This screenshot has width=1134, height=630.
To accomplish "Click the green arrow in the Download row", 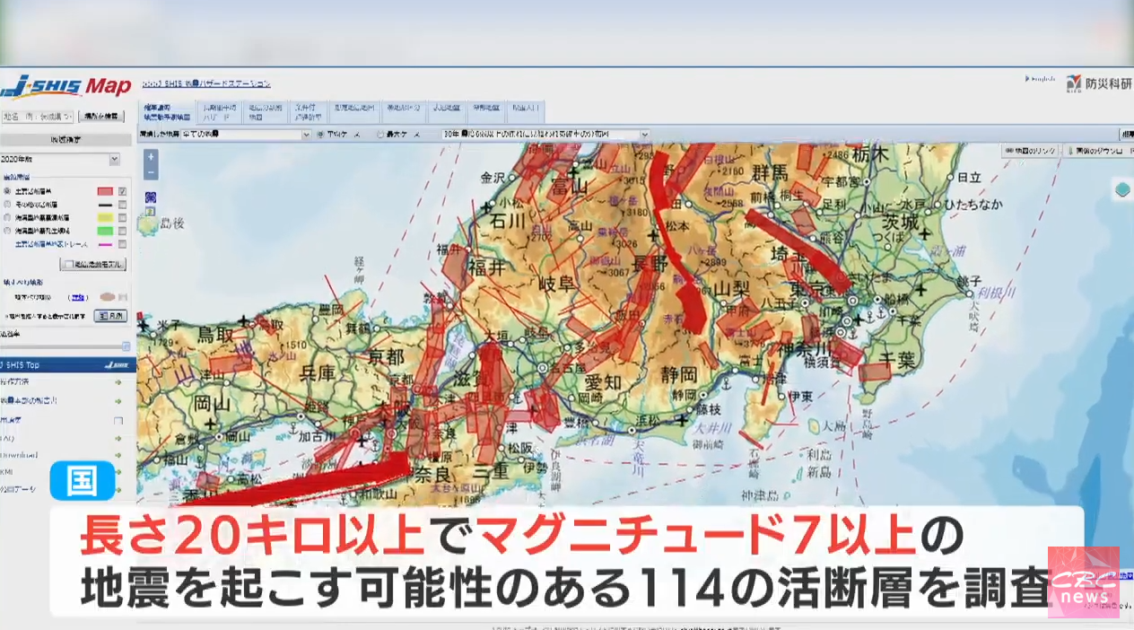I will click(118, 456).
